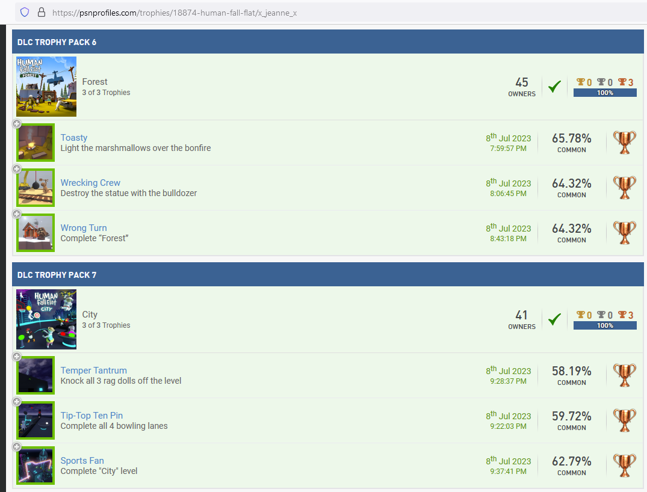This screenshot has height=492, width=647.
Task: Click the bronze trophy icon for Toasty
Action: [624, 143]
